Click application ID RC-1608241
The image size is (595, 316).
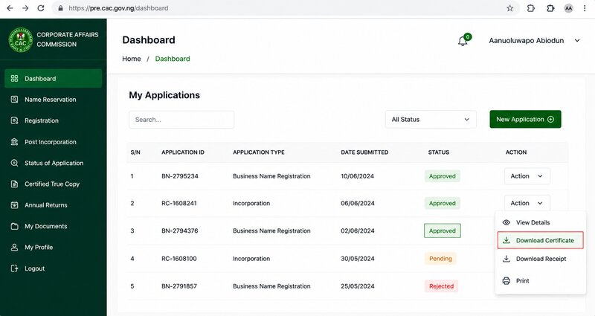179,203
